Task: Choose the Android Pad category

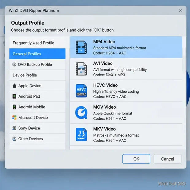Action: coord(37,96)
